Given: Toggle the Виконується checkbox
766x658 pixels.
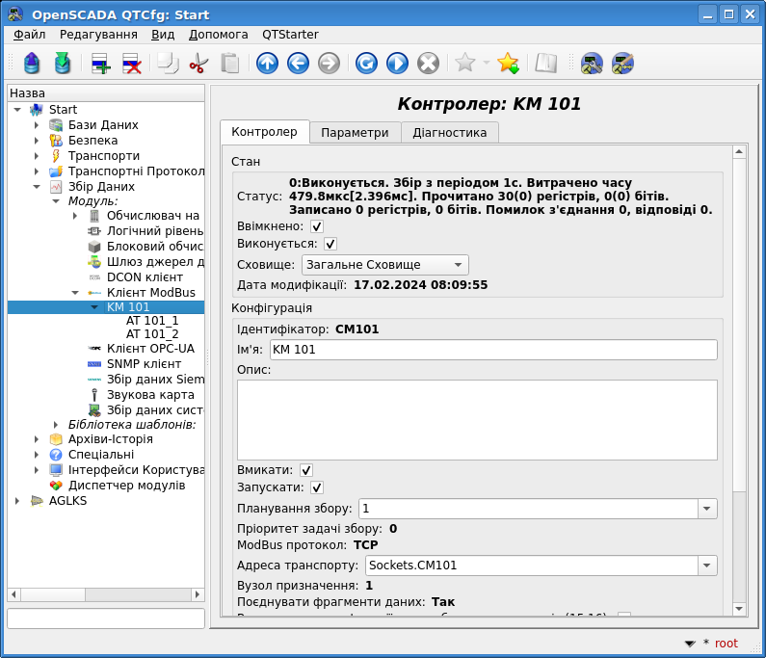Looking at the screenshot, I should tap(330, 245).
